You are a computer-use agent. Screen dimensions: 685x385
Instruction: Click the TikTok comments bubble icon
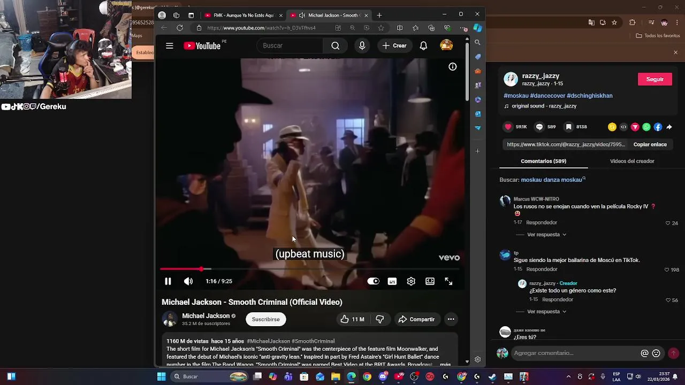tap(539, 127)
